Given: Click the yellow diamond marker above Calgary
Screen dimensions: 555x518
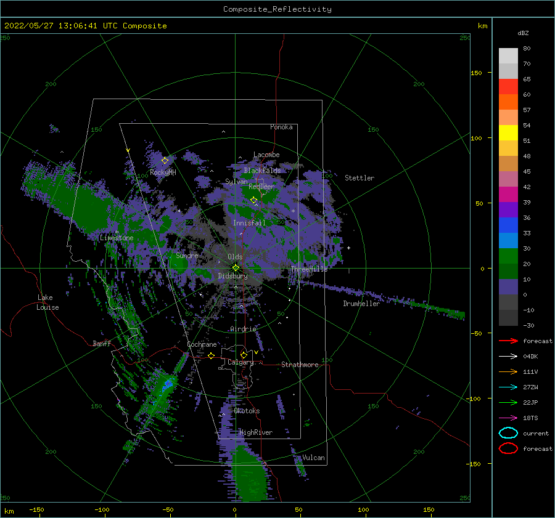Looking at the screenshot, I should coord(244,355).
